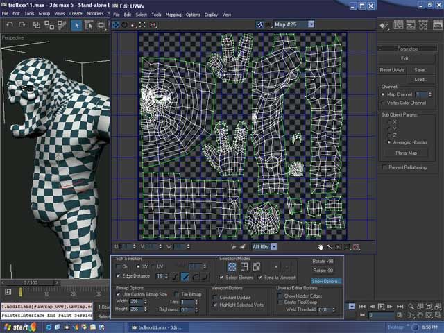Enable Show Hidden Edges checkbox
The width and height of the screenshot is (444, 333).
280,296
